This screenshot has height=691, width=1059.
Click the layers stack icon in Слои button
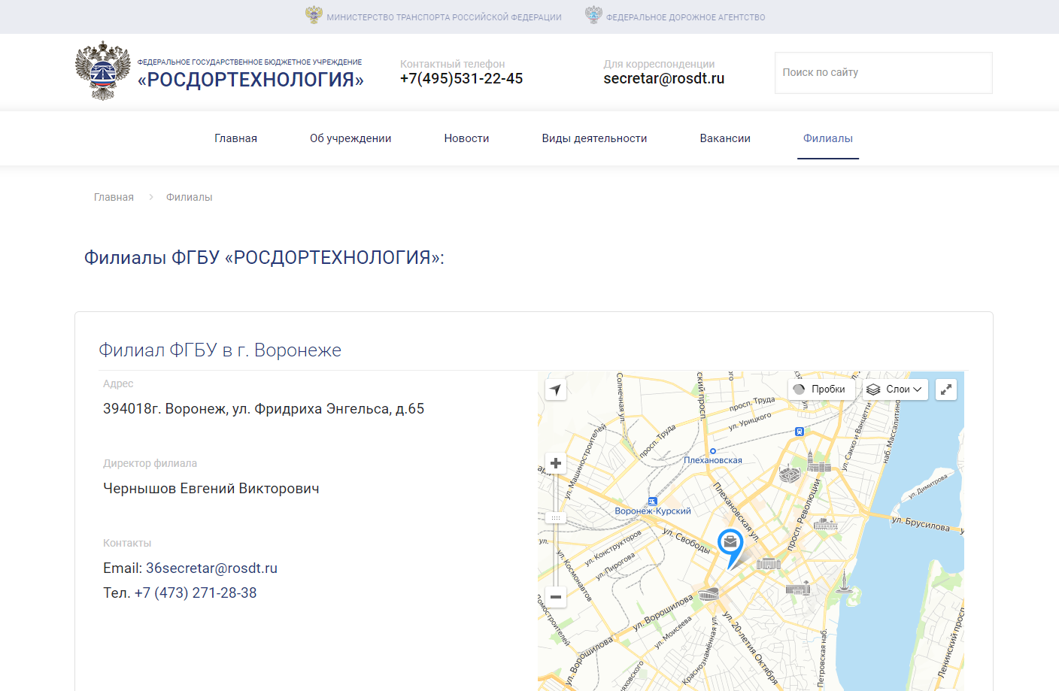[873, 389]
